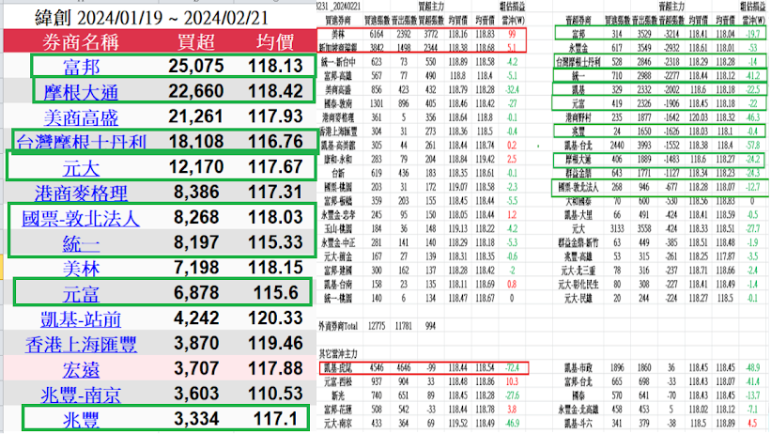Open the 宏遠 broker link
The width and height of the screenshot is (771, 434).
click(81, 369)
